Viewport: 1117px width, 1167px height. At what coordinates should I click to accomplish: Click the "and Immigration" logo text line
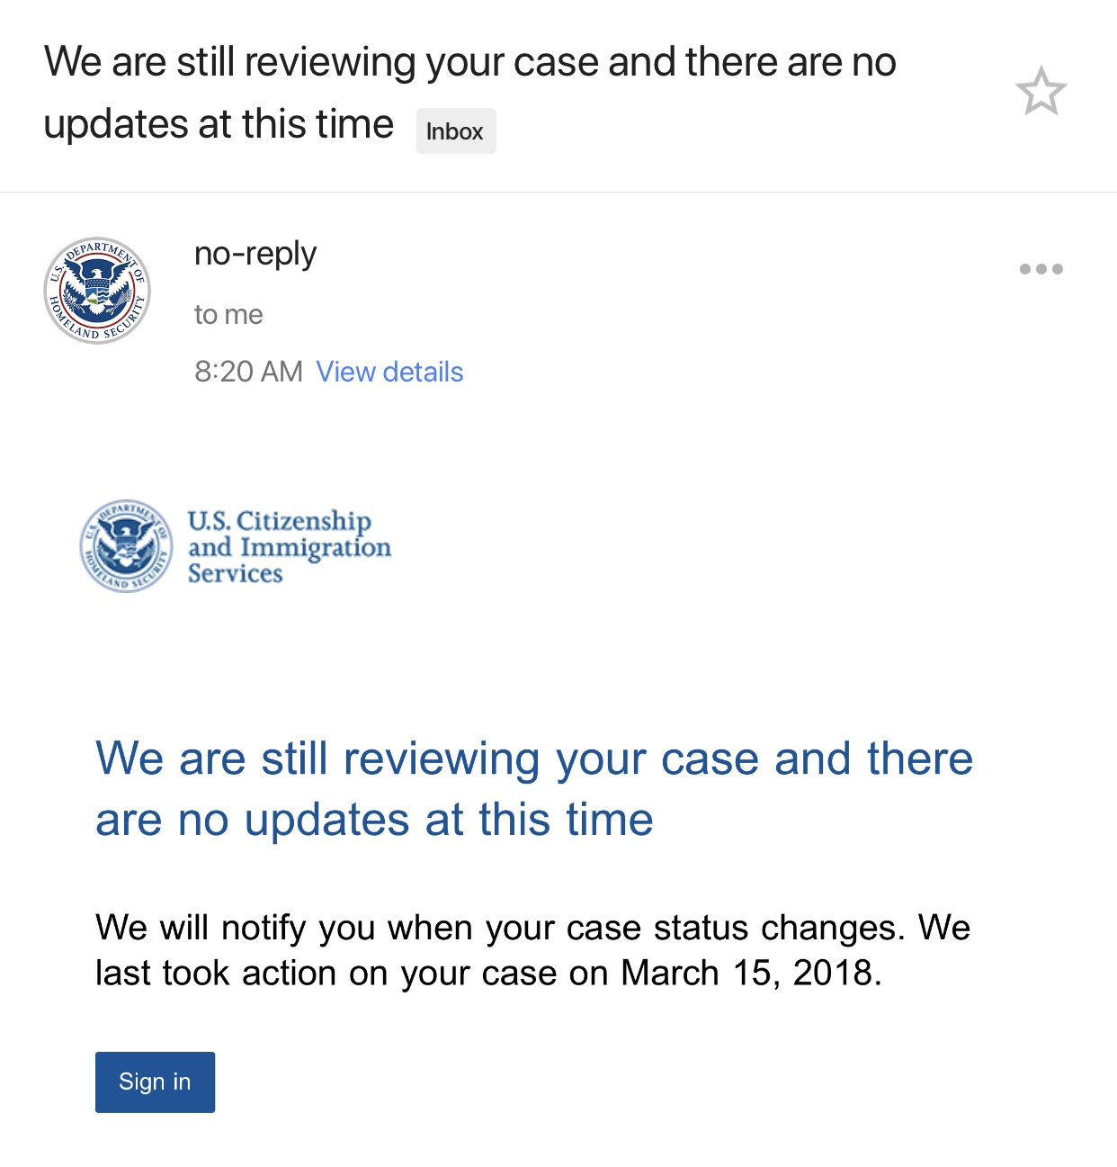pyautogui.click(x=289, y=547)
